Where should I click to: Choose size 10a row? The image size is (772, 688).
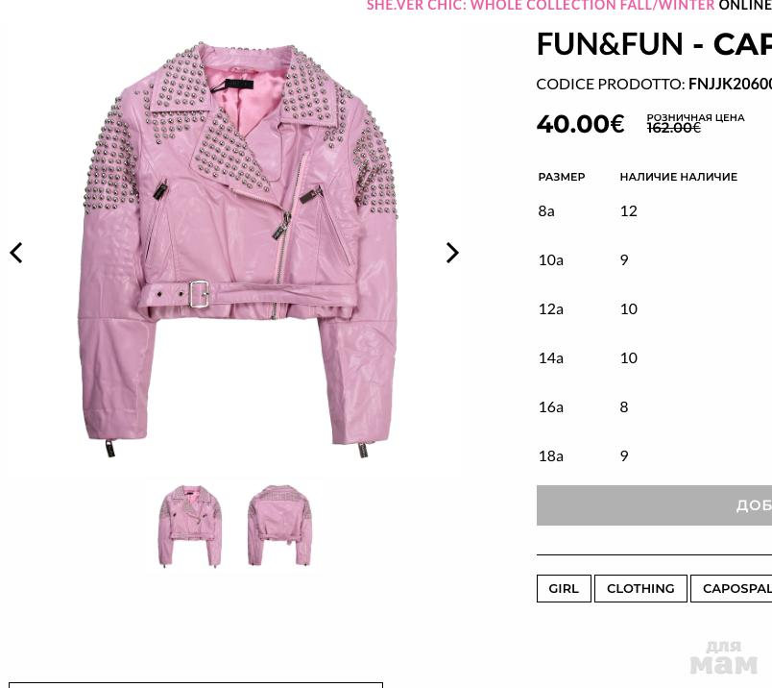[655, 259]
